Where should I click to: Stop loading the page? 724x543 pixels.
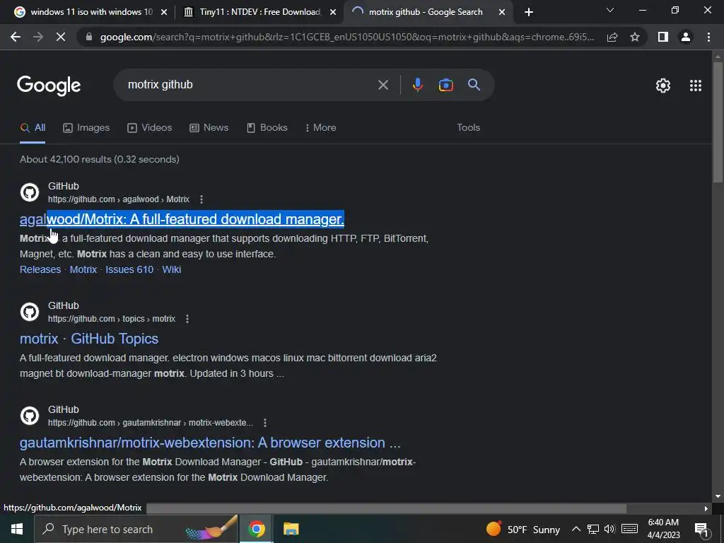[x=61, y=37]
